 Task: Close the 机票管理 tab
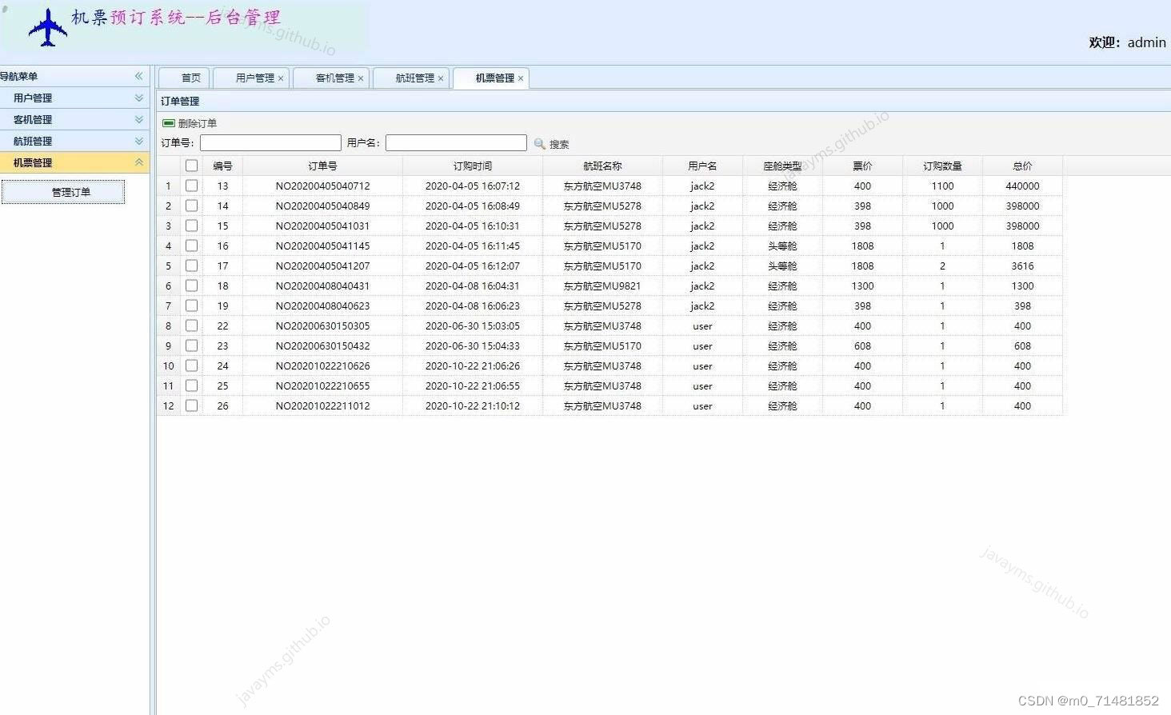click(x=521, y=78)
